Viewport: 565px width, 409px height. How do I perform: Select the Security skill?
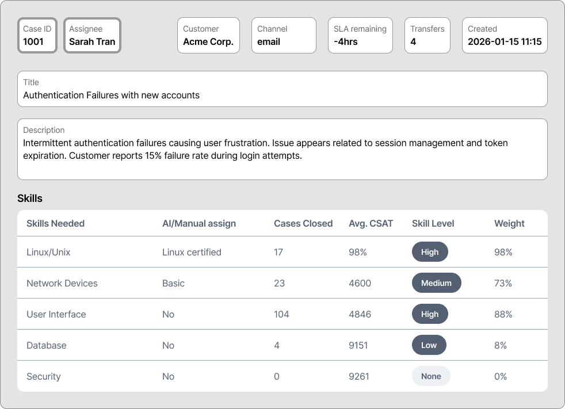point(44,376)
